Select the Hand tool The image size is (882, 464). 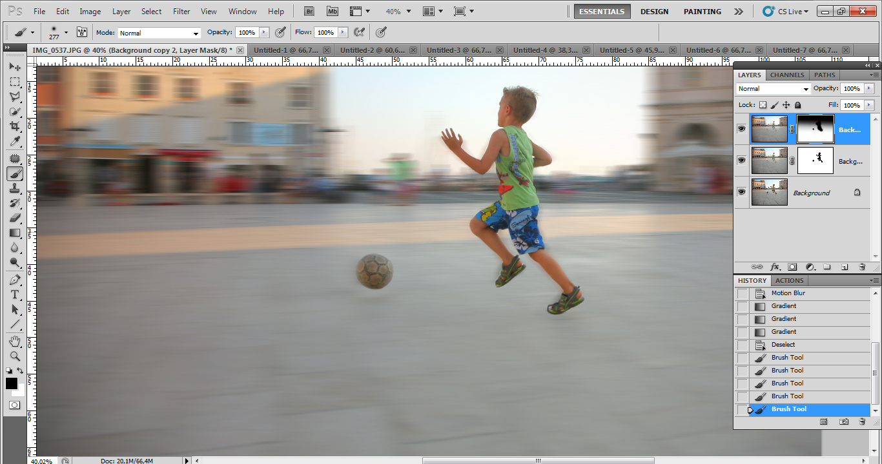14,341
